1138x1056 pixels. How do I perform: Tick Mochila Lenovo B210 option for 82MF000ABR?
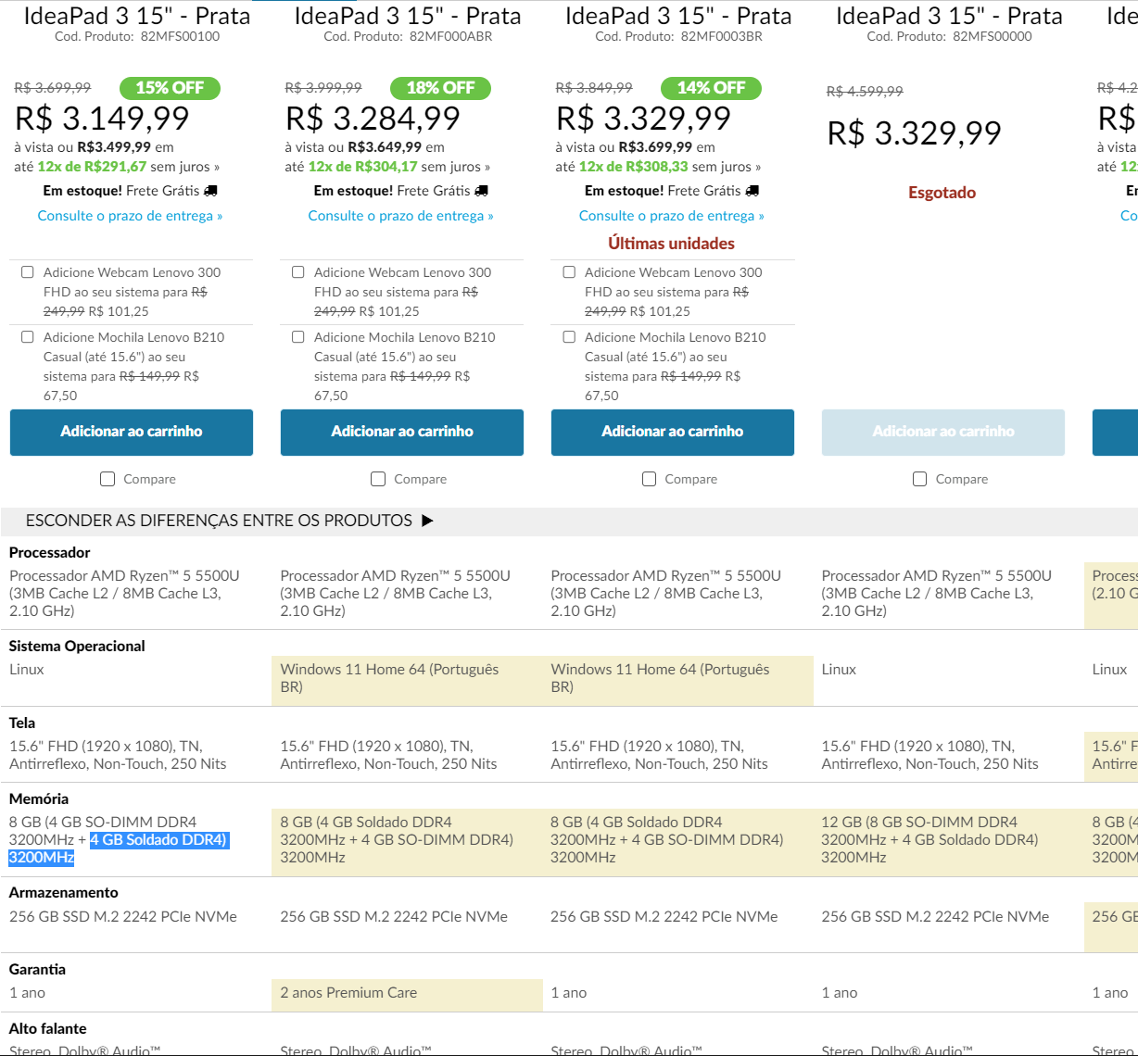[298, 337]
